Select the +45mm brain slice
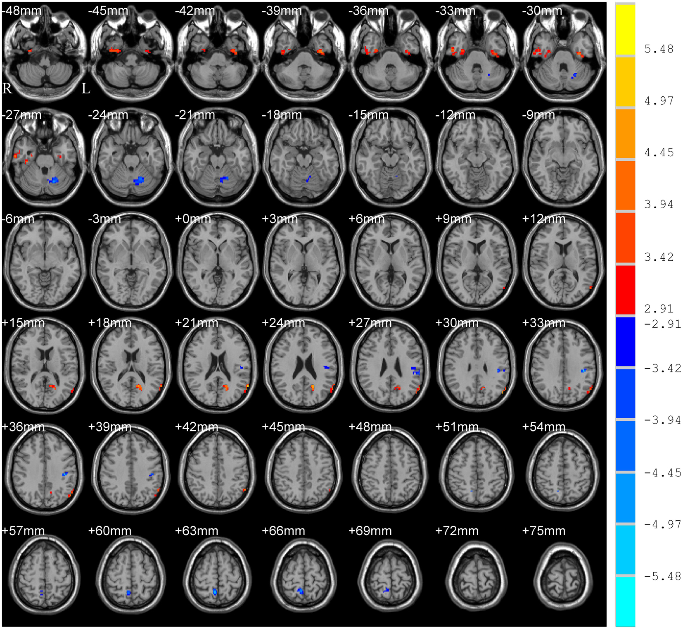 304,469
